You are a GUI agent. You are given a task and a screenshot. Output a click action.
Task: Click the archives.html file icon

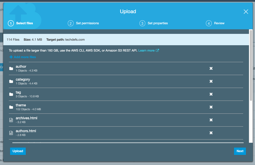pos(11,120)
